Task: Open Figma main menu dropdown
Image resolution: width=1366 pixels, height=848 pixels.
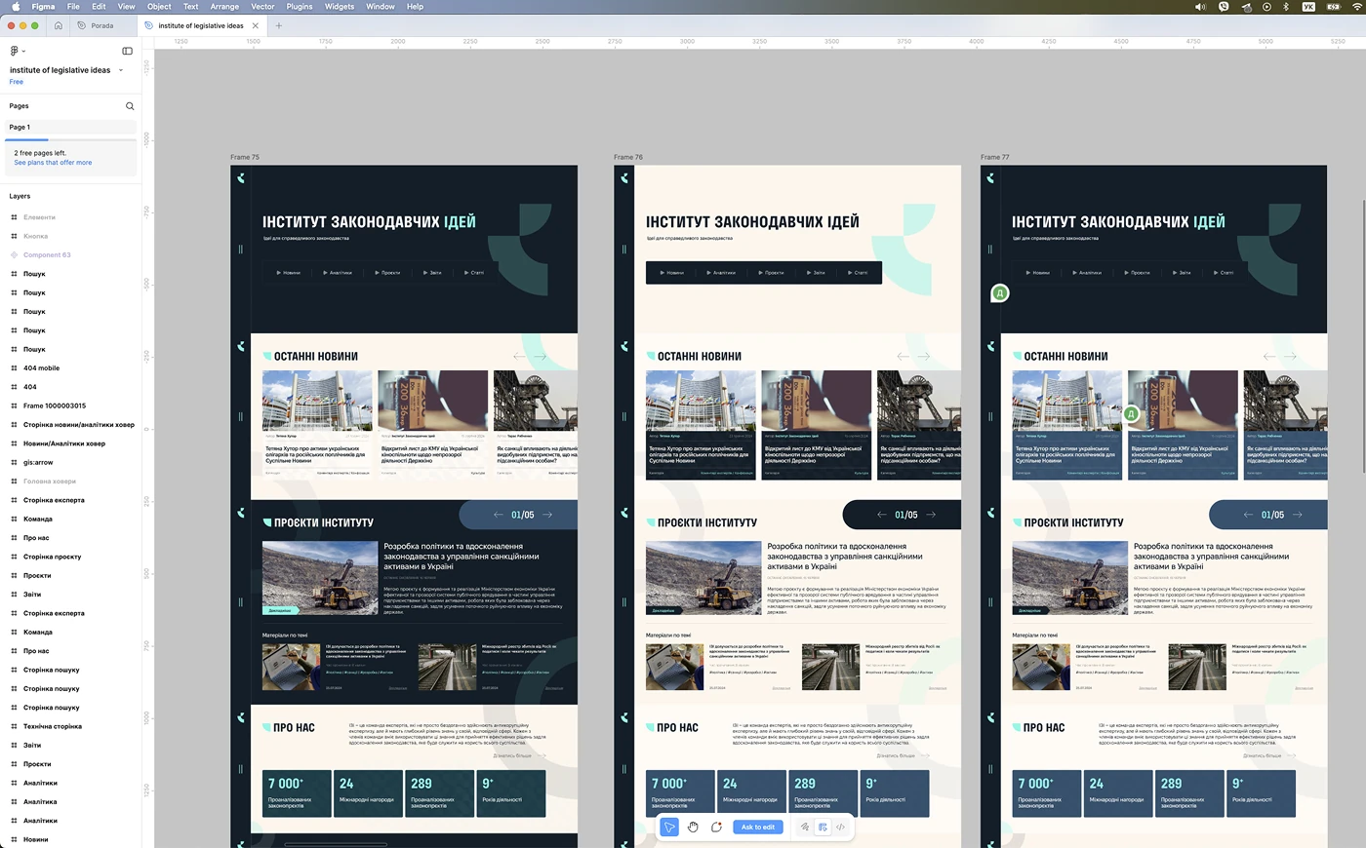Action: coord(17,51)
